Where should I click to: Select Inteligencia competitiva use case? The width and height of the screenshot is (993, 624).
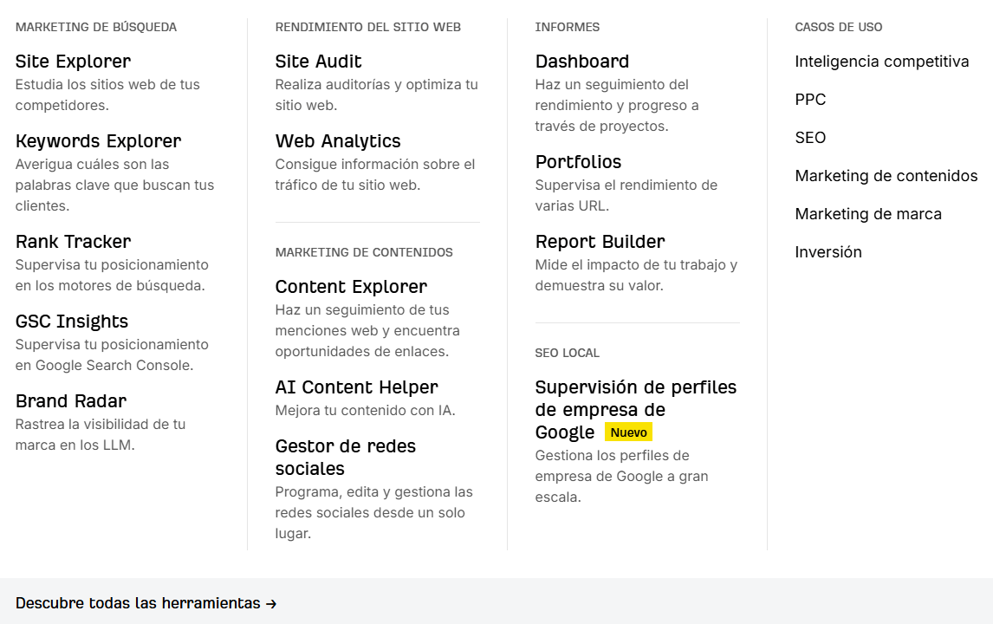(x=881, y=62)
